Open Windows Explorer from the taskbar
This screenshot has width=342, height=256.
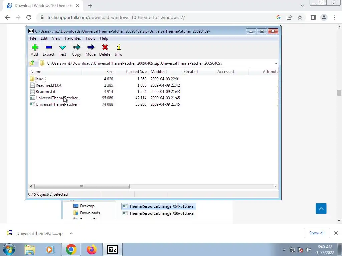(x=30, y=249)
